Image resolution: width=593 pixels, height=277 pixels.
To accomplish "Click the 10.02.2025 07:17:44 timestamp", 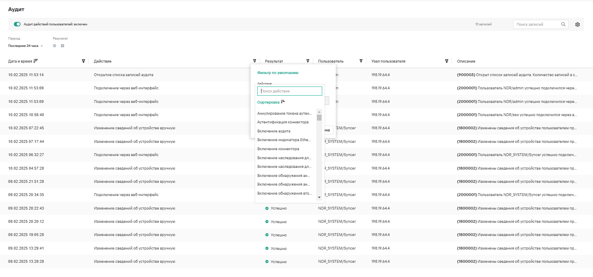I will pos(26,141).
